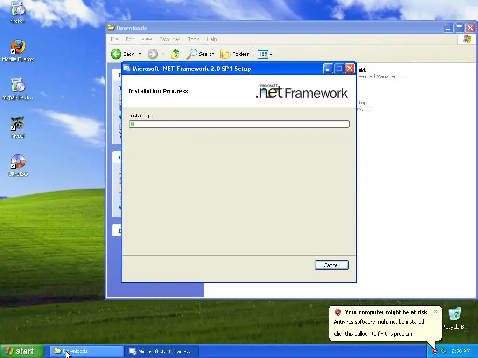Select the UltraISO desktop shortcut
Viewport: 478px width, 358px height.
click(18, 165)
